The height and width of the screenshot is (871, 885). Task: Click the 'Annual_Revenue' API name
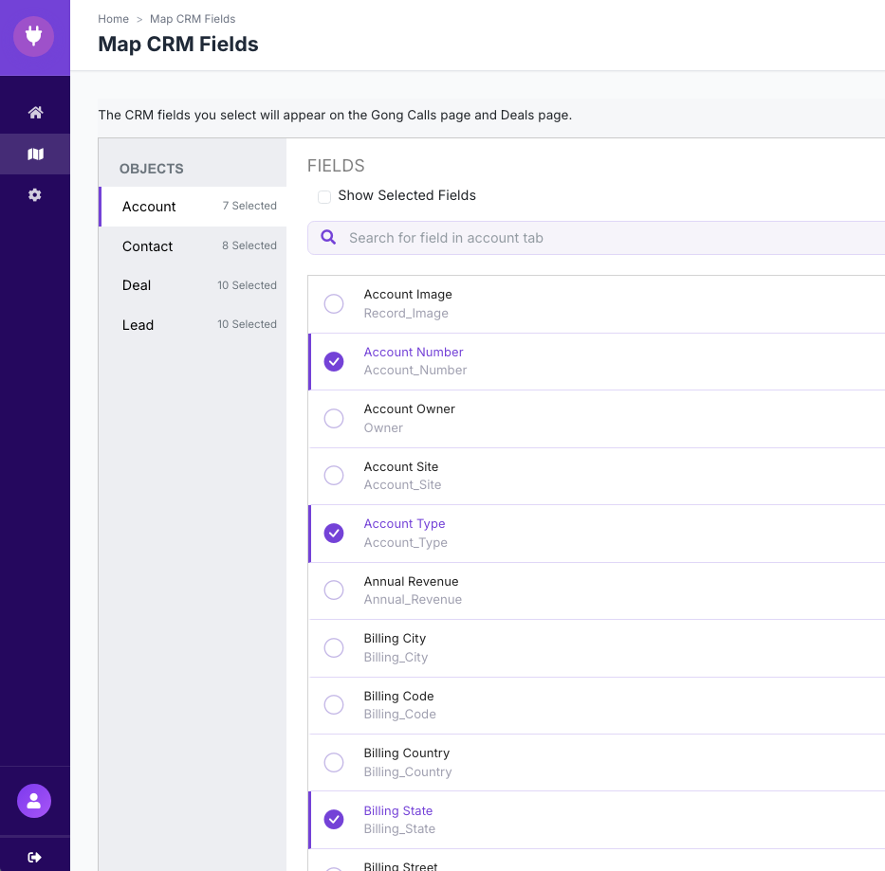[x=413, y=599]
